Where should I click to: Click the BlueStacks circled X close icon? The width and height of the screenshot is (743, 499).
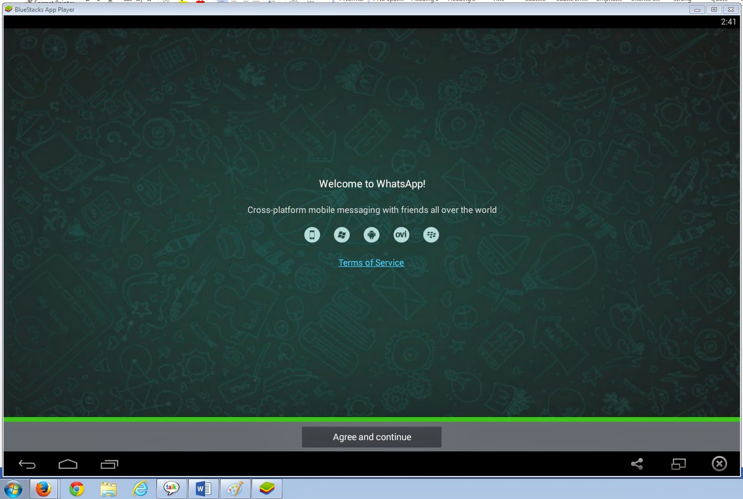[719, 464]
